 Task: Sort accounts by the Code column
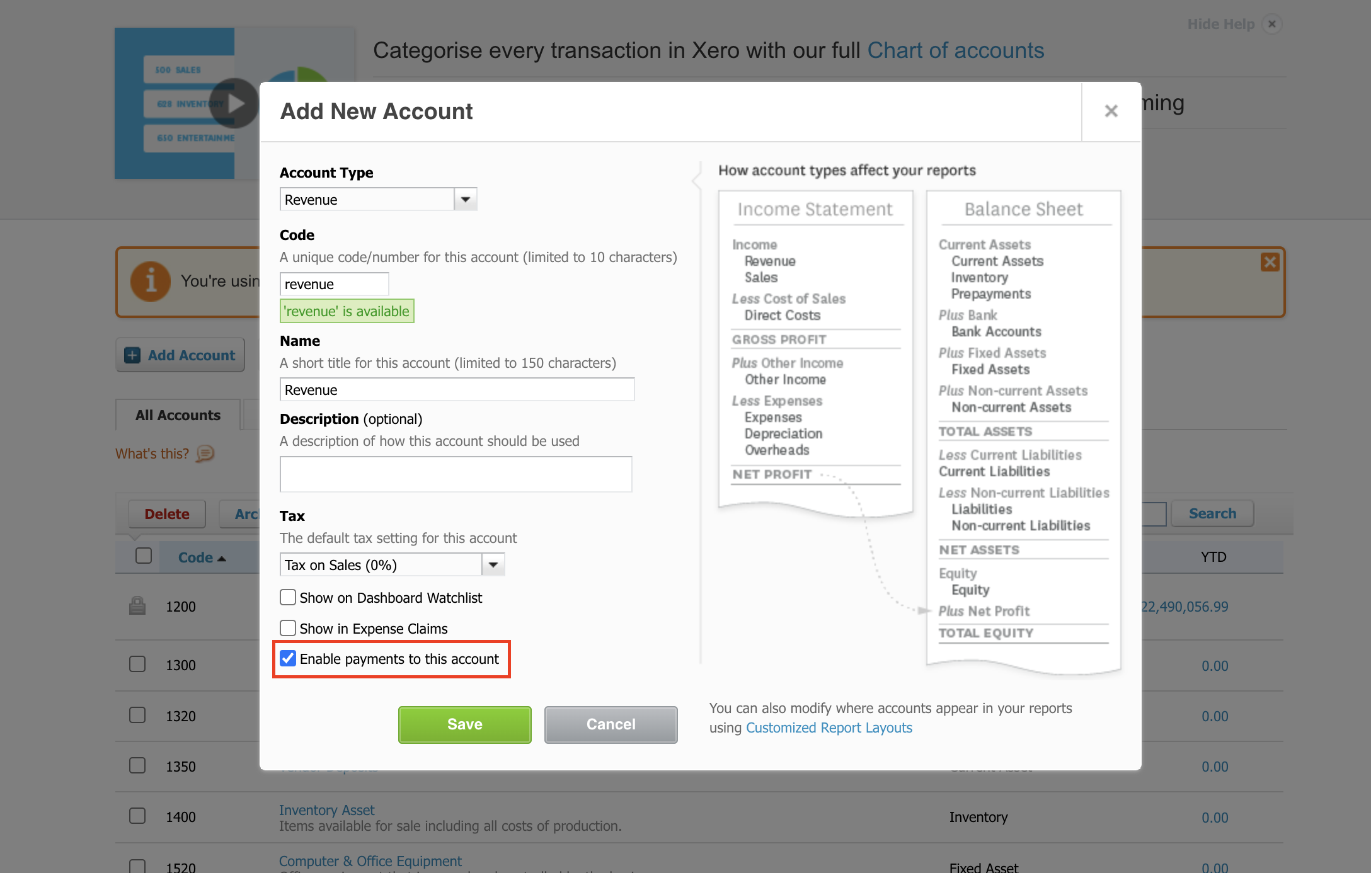(202, 557)
